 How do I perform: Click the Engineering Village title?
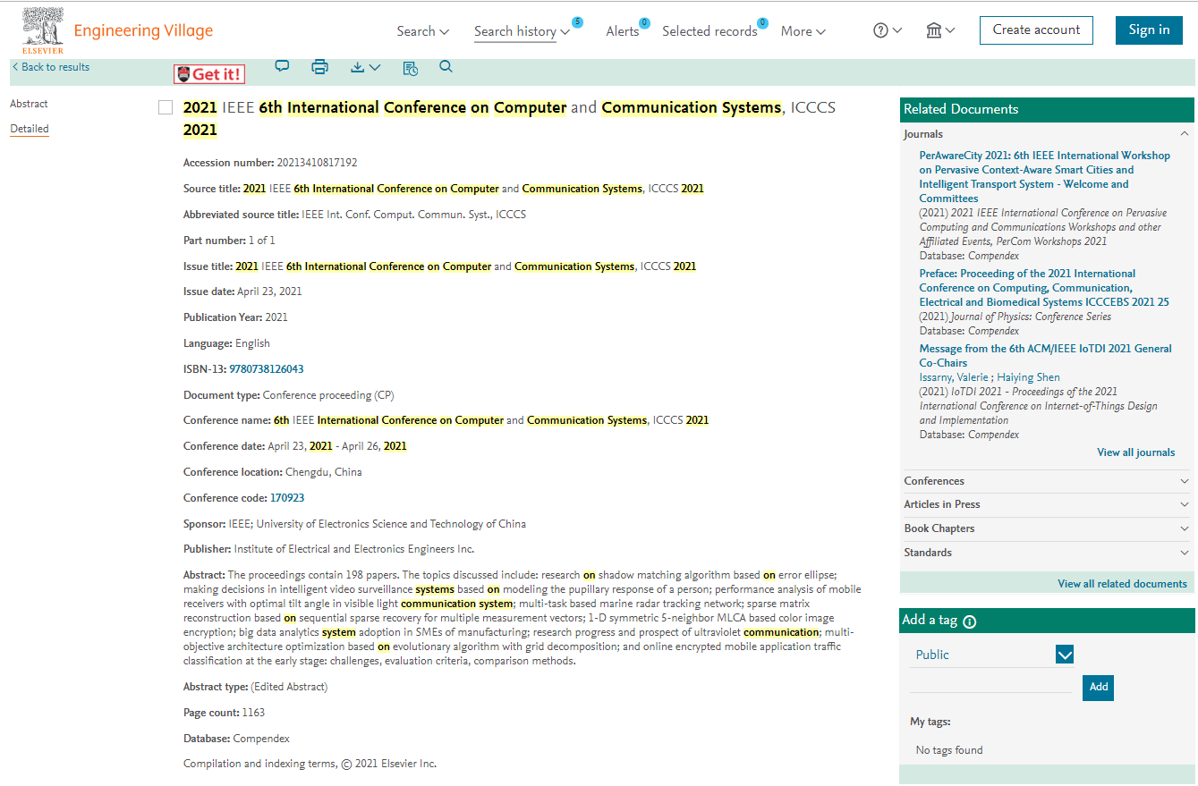pyautogui.click(x=143, y=30)
